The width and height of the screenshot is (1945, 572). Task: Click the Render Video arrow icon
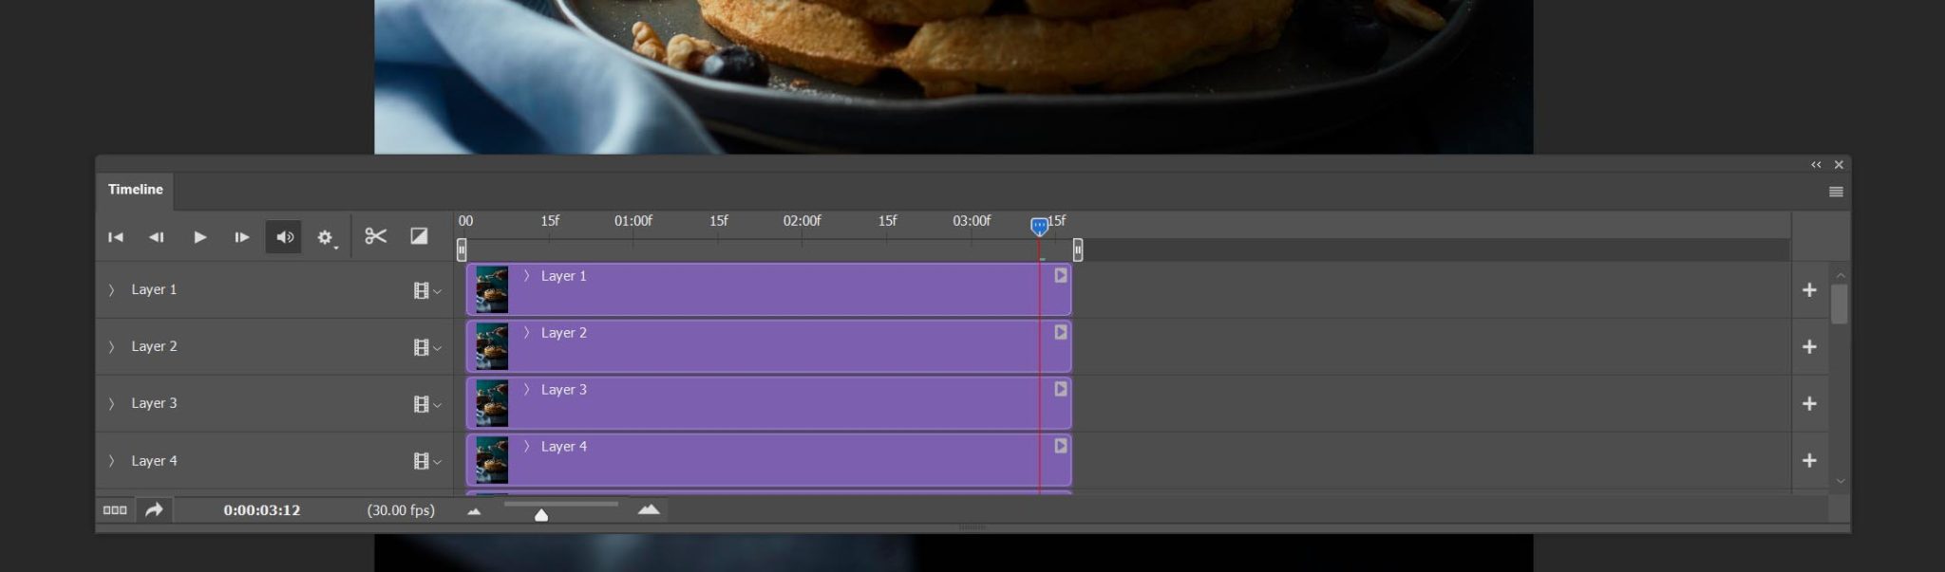coord(154,510)
